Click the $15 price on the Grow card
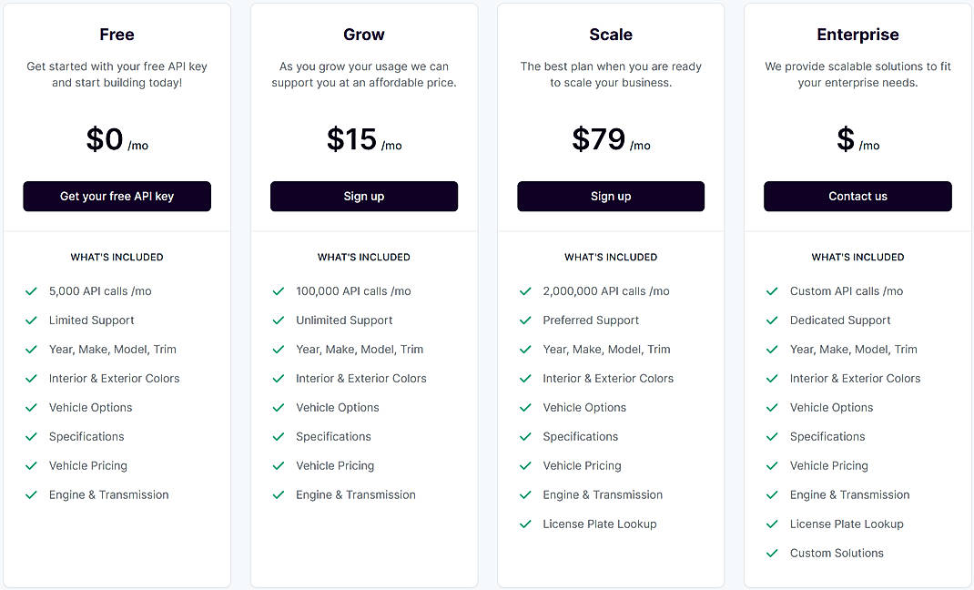974x590 pixels. (352, 139)
